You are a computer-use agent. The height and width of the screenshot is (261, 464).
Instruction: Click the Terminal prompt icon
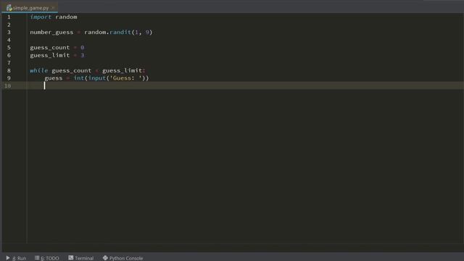[71, 258]
